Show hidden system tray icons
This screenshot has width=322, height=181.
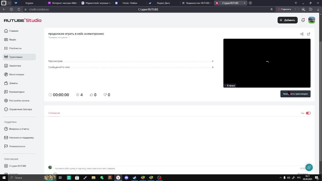[280, 178]
